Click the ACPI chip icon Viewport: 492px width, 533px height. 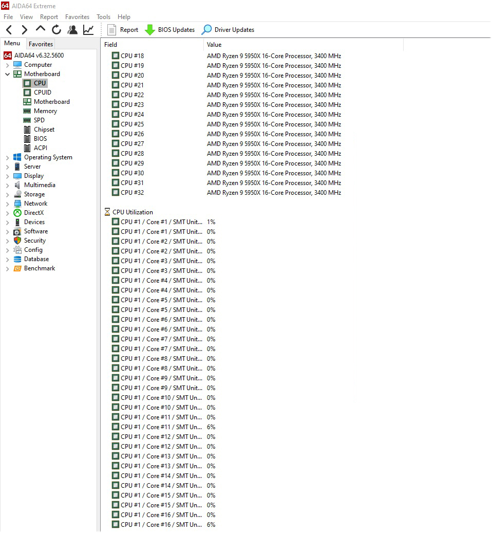point(27,148)
